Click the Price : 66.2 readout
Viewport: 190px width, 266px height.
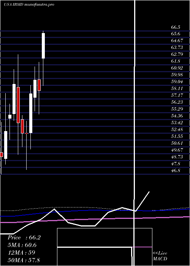pyautogui.click(x=24, y=237)
